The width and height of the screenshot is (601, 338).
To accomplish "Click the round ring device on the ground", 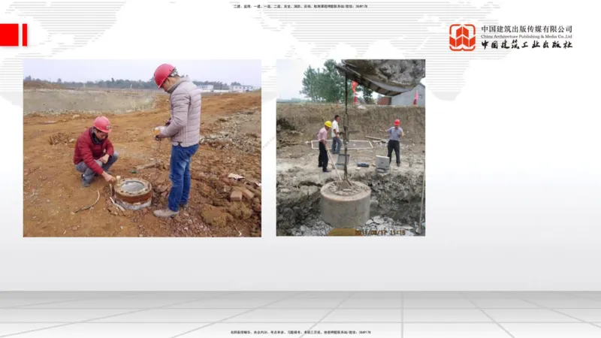I will tap(133, 192).
